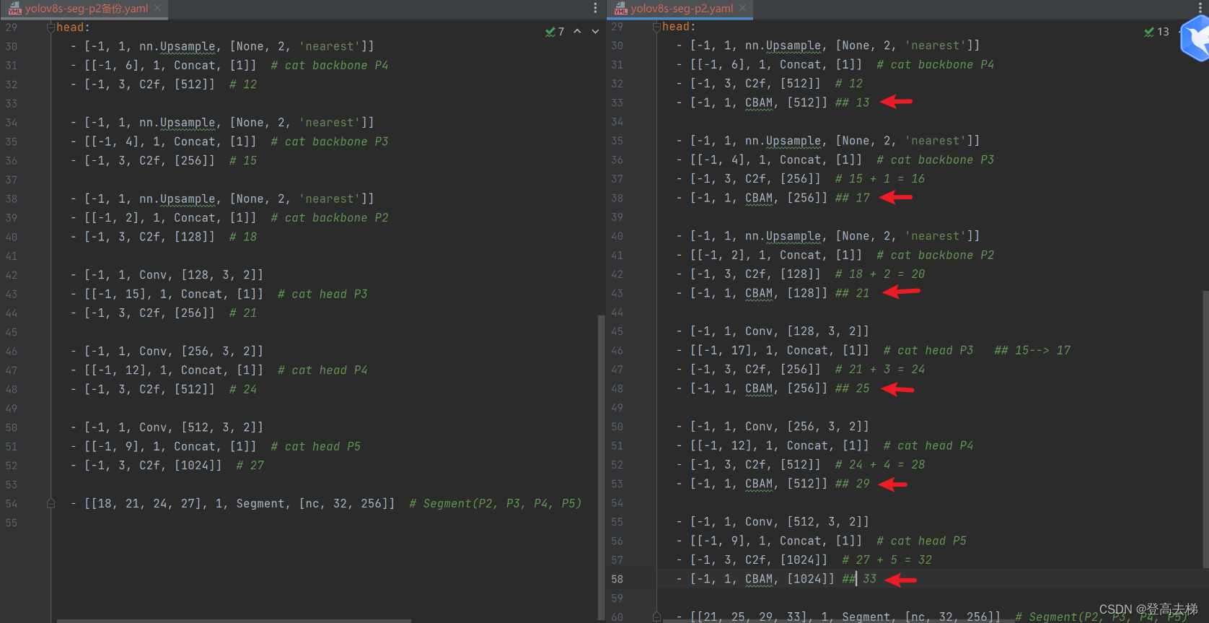This screenshot has width=1209, height=623.
Task: Click 'CBAM, [1024]] ## 33' line
Action: (x=776, y=579)
